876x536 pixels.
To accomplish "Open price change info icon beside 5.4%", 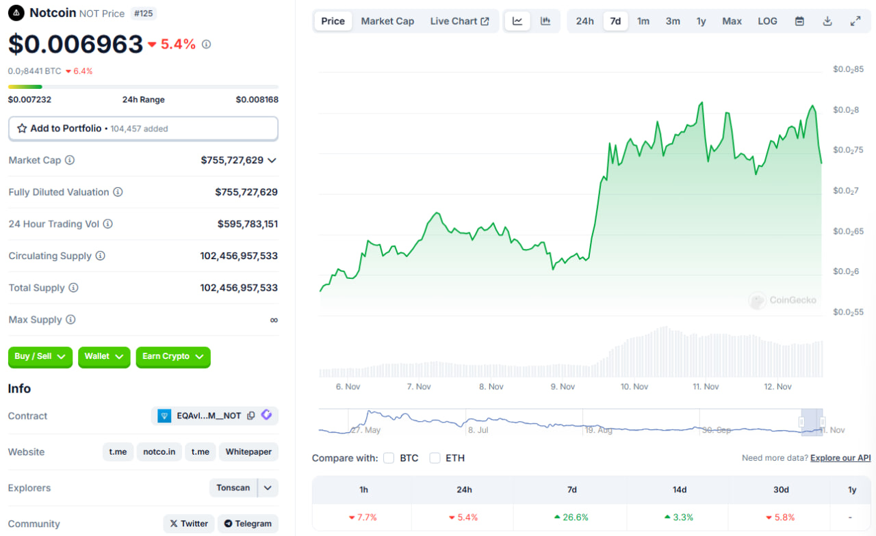I will click(x=206, y=44).
